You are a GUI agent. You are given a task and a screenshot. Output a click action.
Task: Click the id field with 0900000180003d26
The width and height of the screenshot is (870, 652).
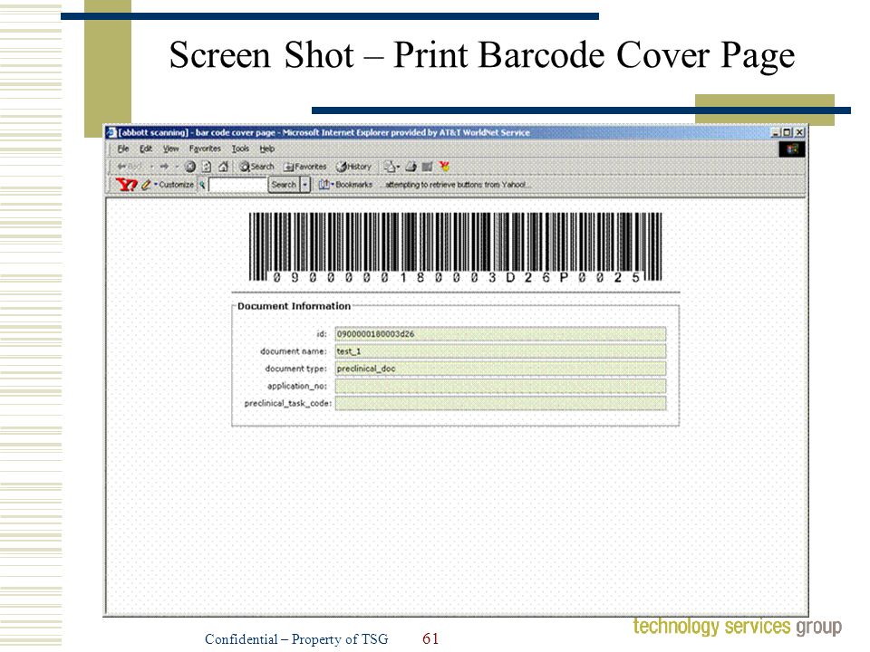pyautogui.click(x=500, y=334)
